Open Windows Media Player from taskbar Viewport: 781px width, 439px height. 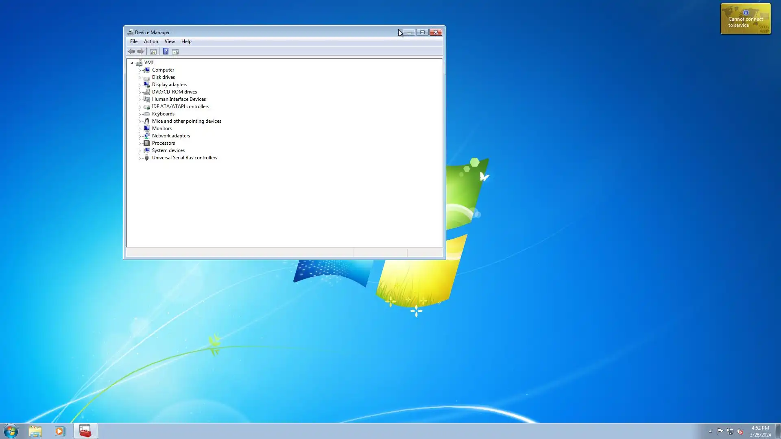pos(60,431)
